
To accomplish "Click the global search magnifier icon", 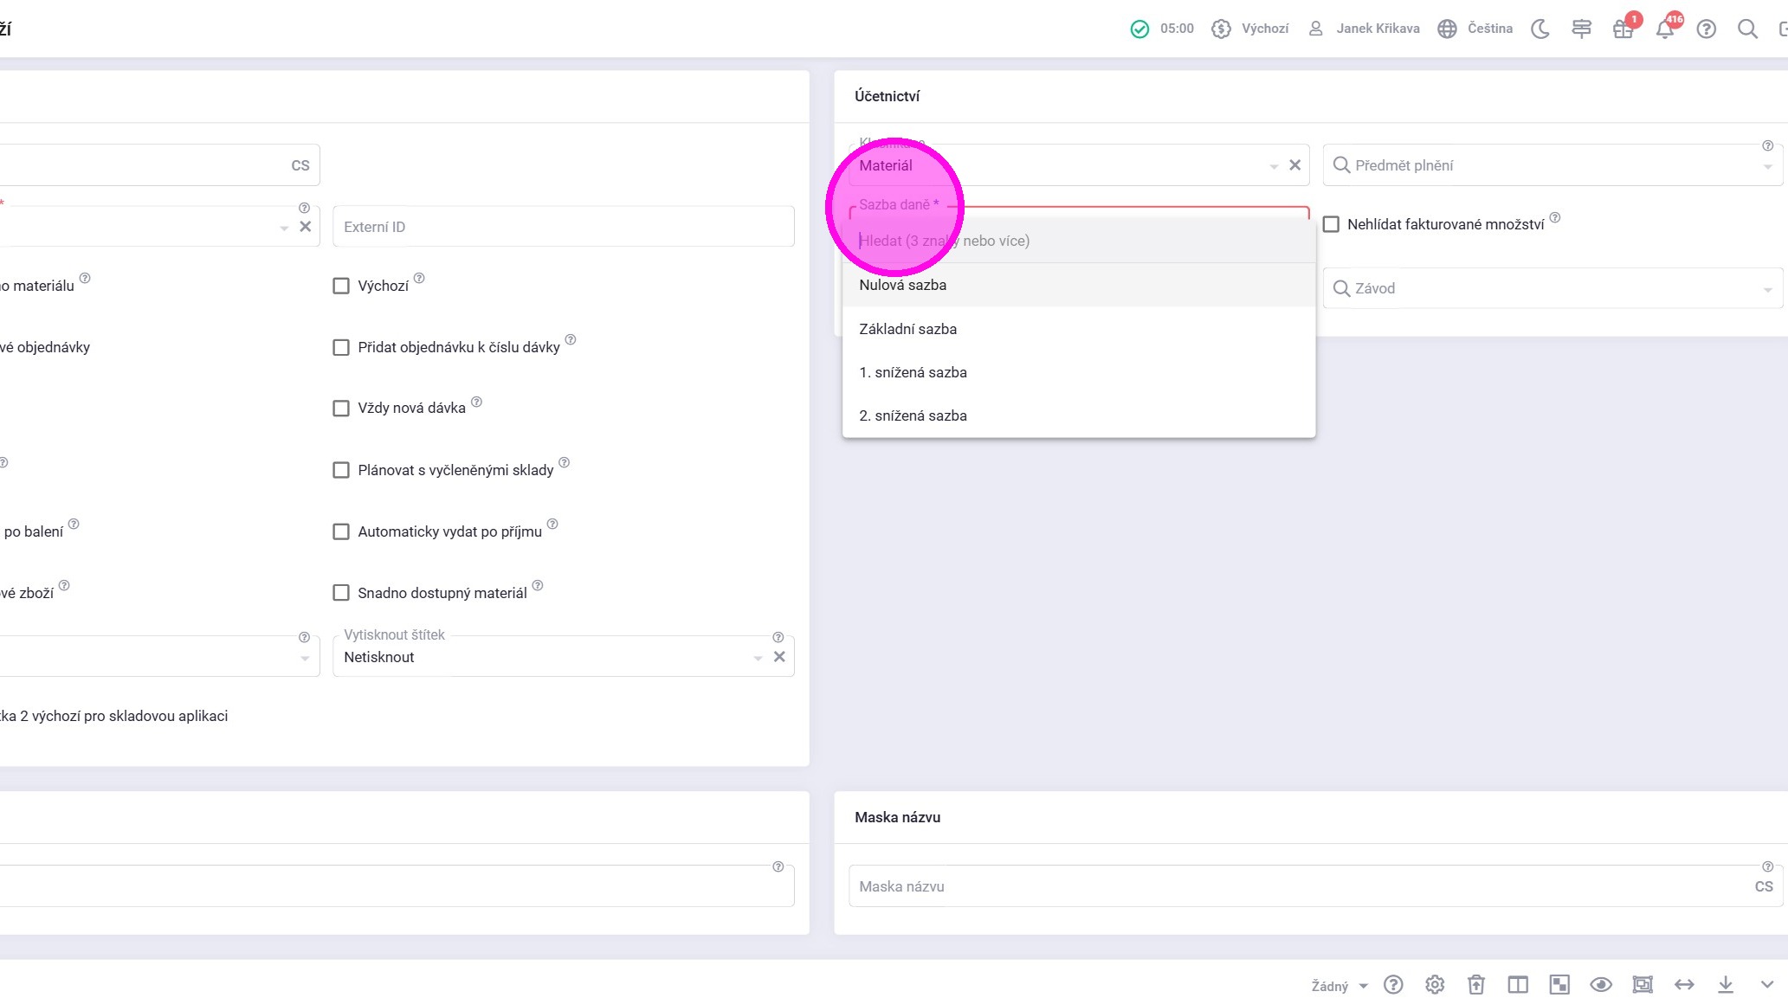I will (1747, 29).
